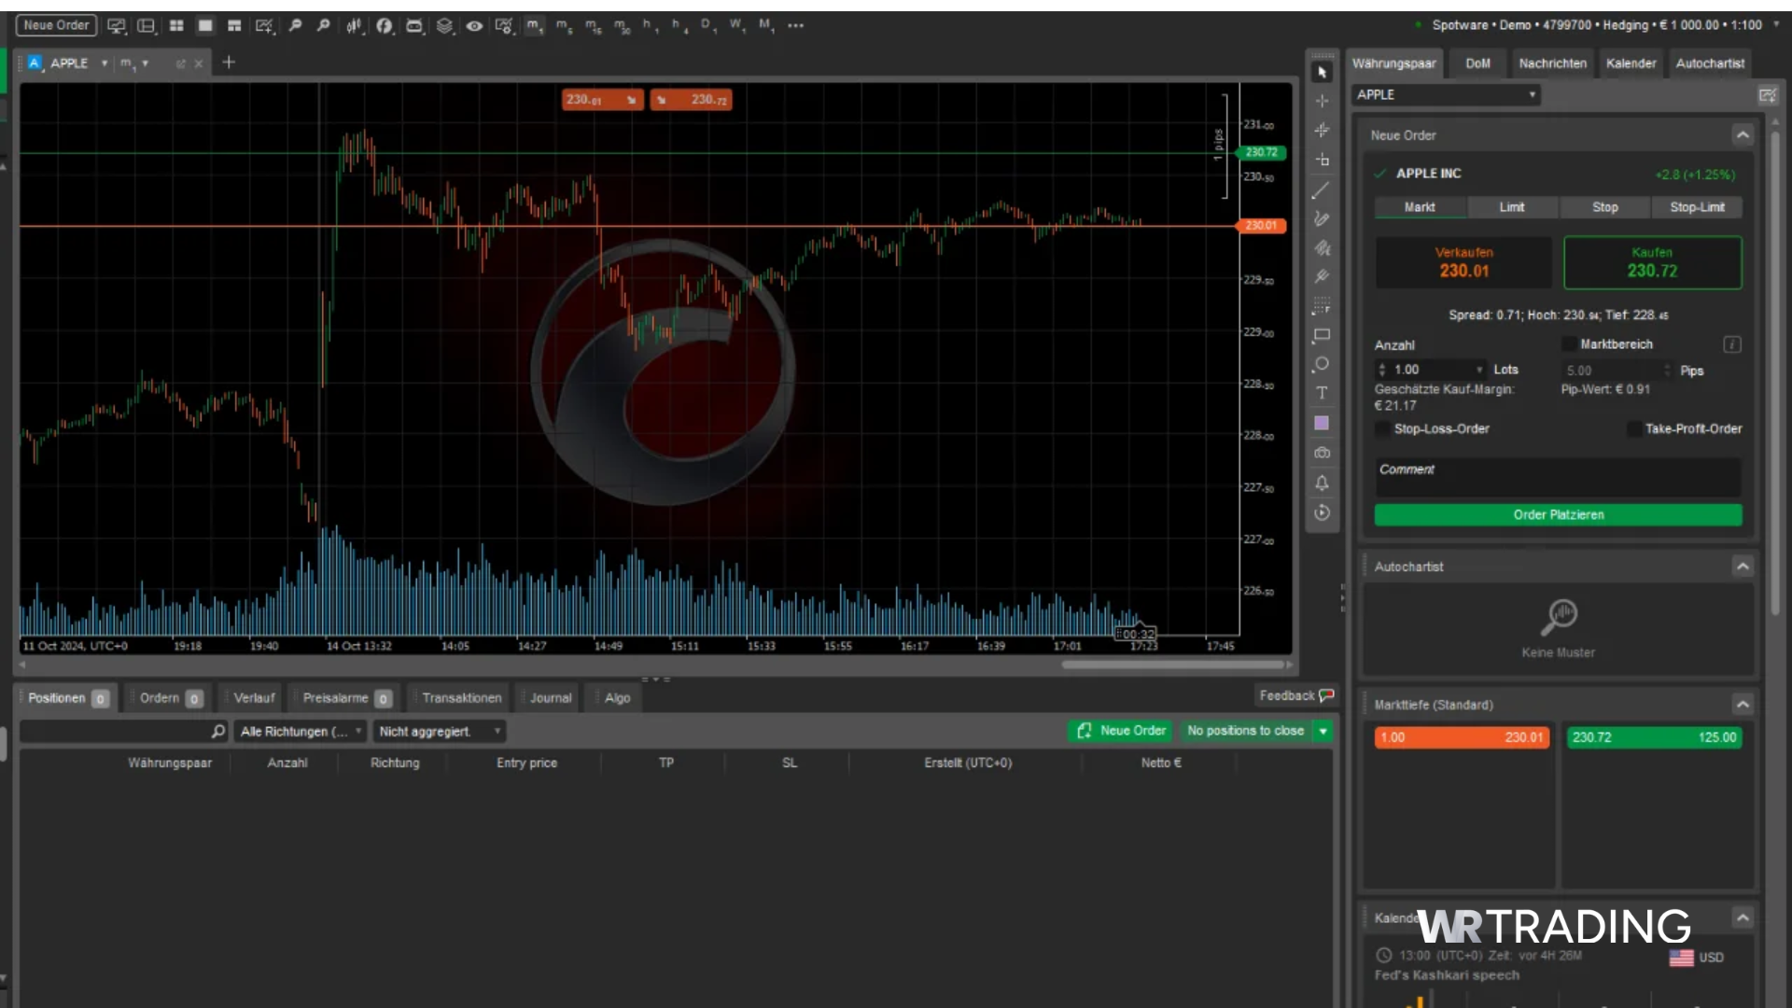Open the Verlauf tab
Image resolution: width=1792 pixels, height=1008 pixels.
(254, 698)
